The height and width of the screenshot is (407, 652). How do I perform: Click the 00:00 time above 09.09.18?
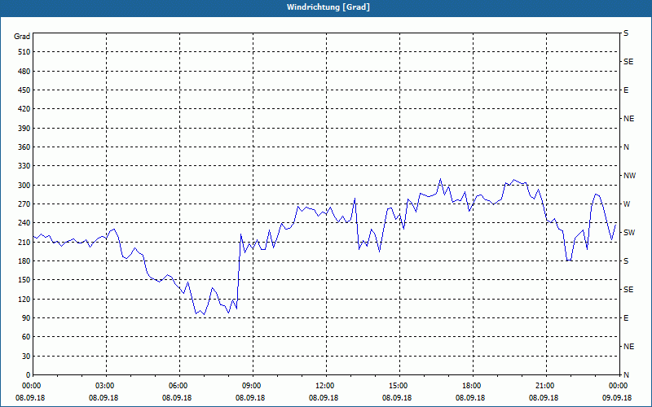point(619,385)
